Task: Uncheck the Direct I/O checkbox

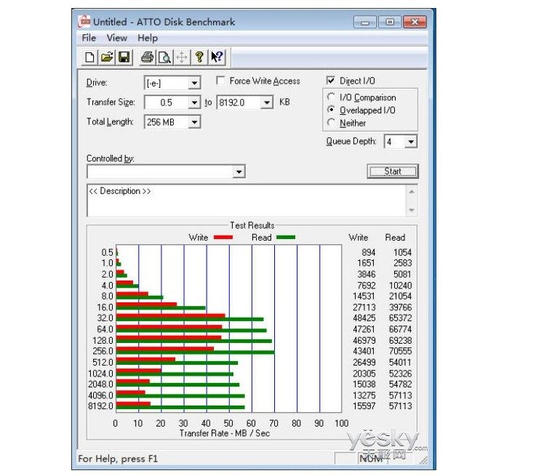Action: point(331,81)
